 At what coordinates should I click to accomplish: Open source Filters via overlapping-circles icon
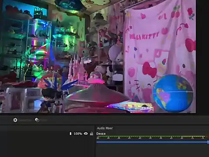tap(37, 120)
